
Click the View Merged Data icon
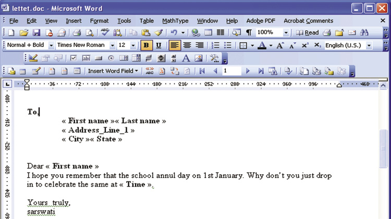point(150,71)
